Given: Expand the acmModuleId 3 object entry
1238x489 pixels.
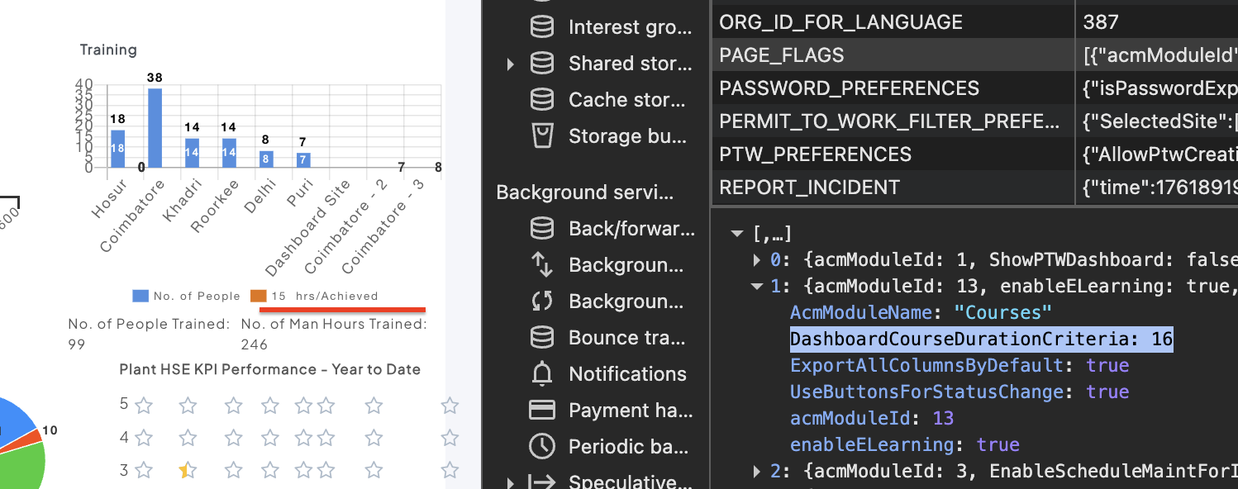Looking at the screenshot, I should 757,472.
